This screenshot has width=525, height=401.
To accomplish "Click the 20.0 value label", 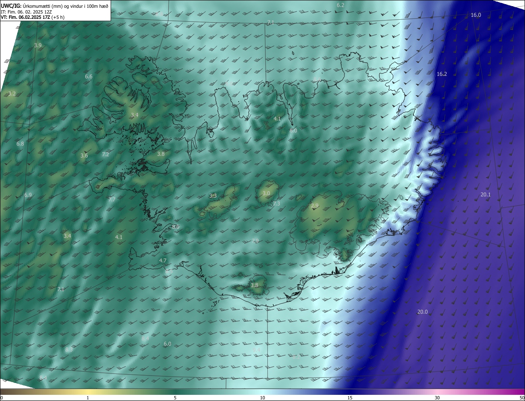I will coord(422,312).
